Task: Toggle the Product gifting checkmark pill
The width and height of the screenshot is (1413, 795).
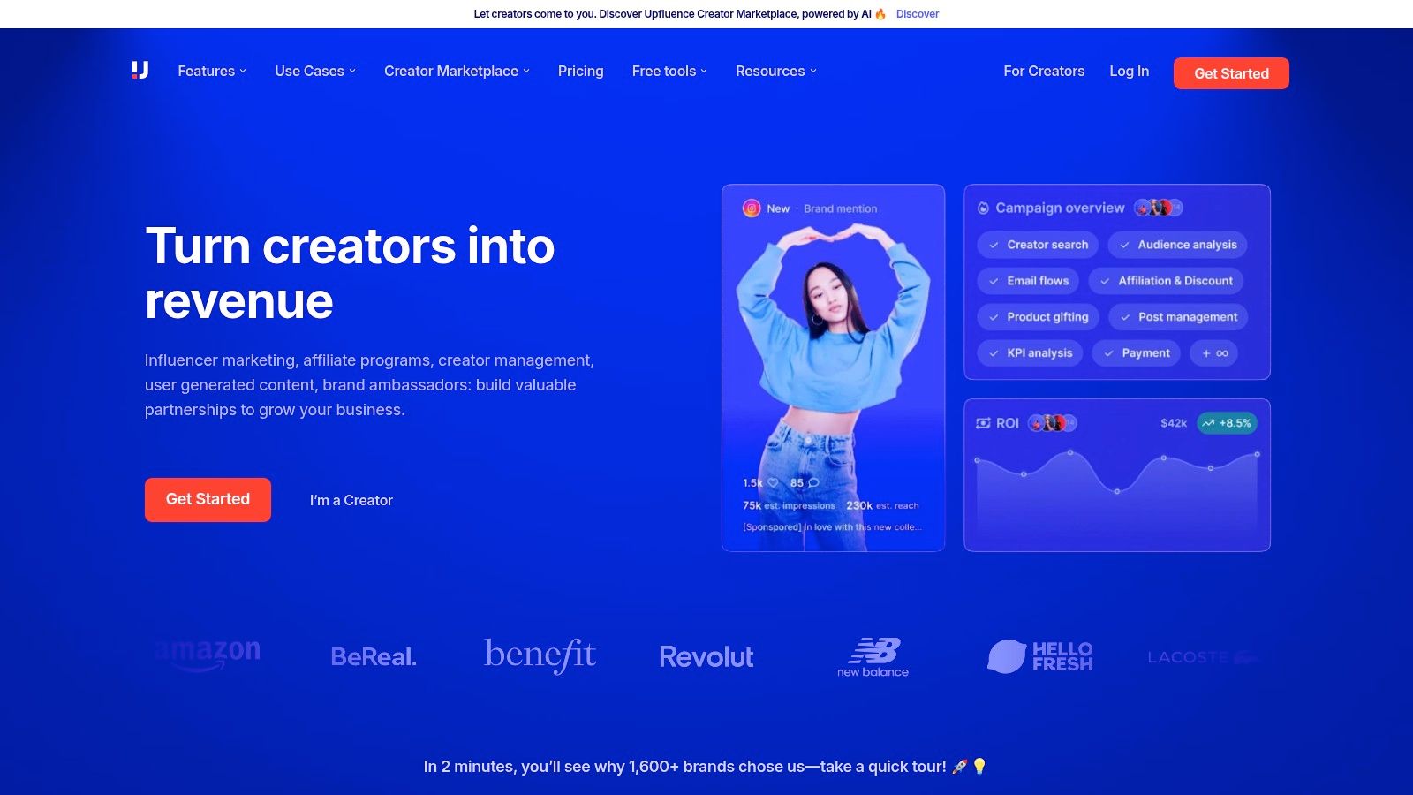Action: [1038, 316]
